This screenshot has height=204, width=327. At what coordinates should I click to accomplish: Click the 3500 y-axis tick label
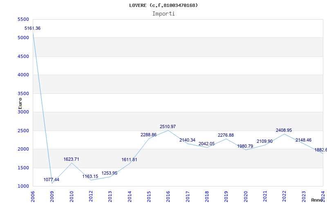click(x=23, y=94)
